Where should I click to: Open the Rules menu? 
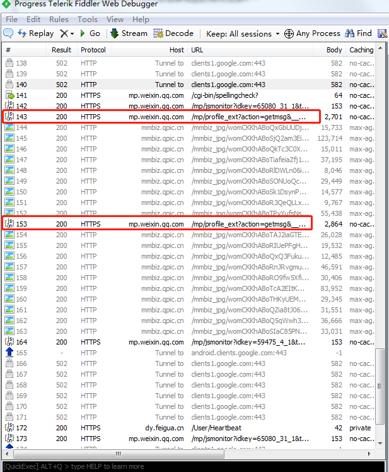click(59, 20)
